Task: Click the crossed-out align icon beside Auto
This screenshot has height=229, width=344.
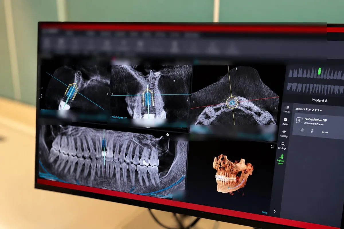Action: tap(312, 131)
